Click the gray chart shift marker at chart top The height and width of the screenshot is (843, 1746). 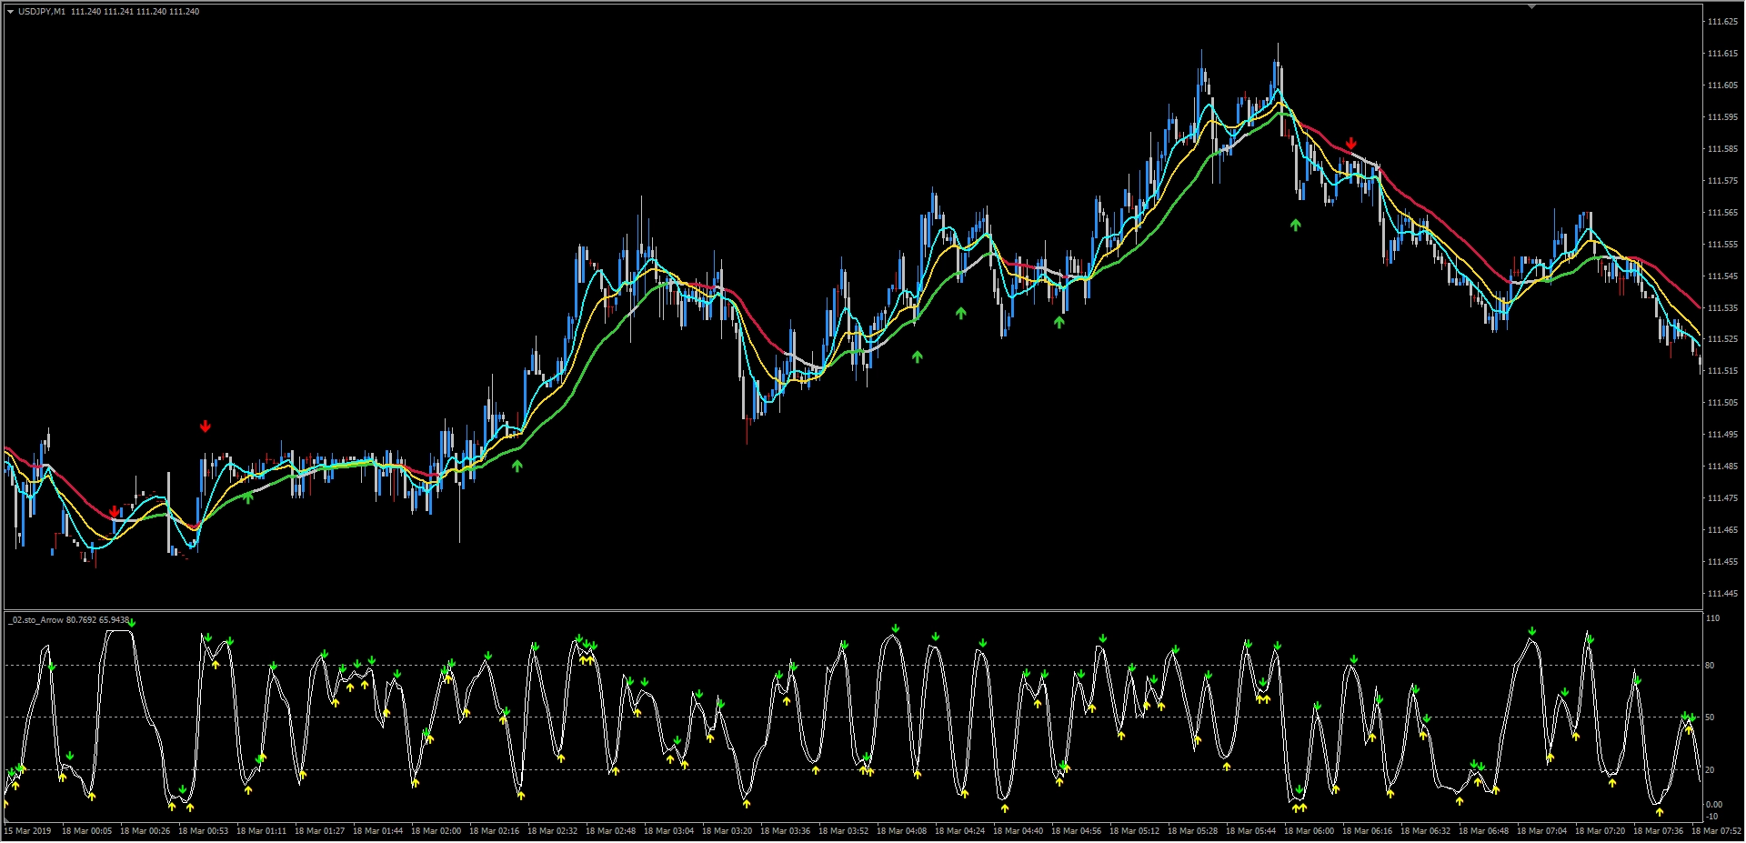pos(1531,6)
